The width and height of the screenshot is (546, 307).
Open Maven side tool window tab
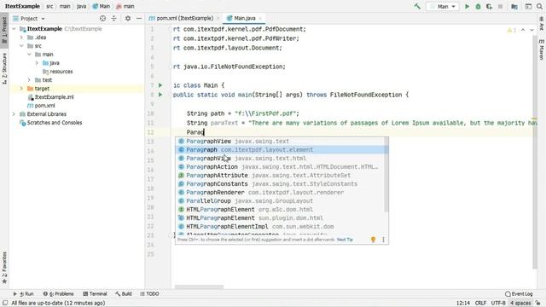pos(542,49)
